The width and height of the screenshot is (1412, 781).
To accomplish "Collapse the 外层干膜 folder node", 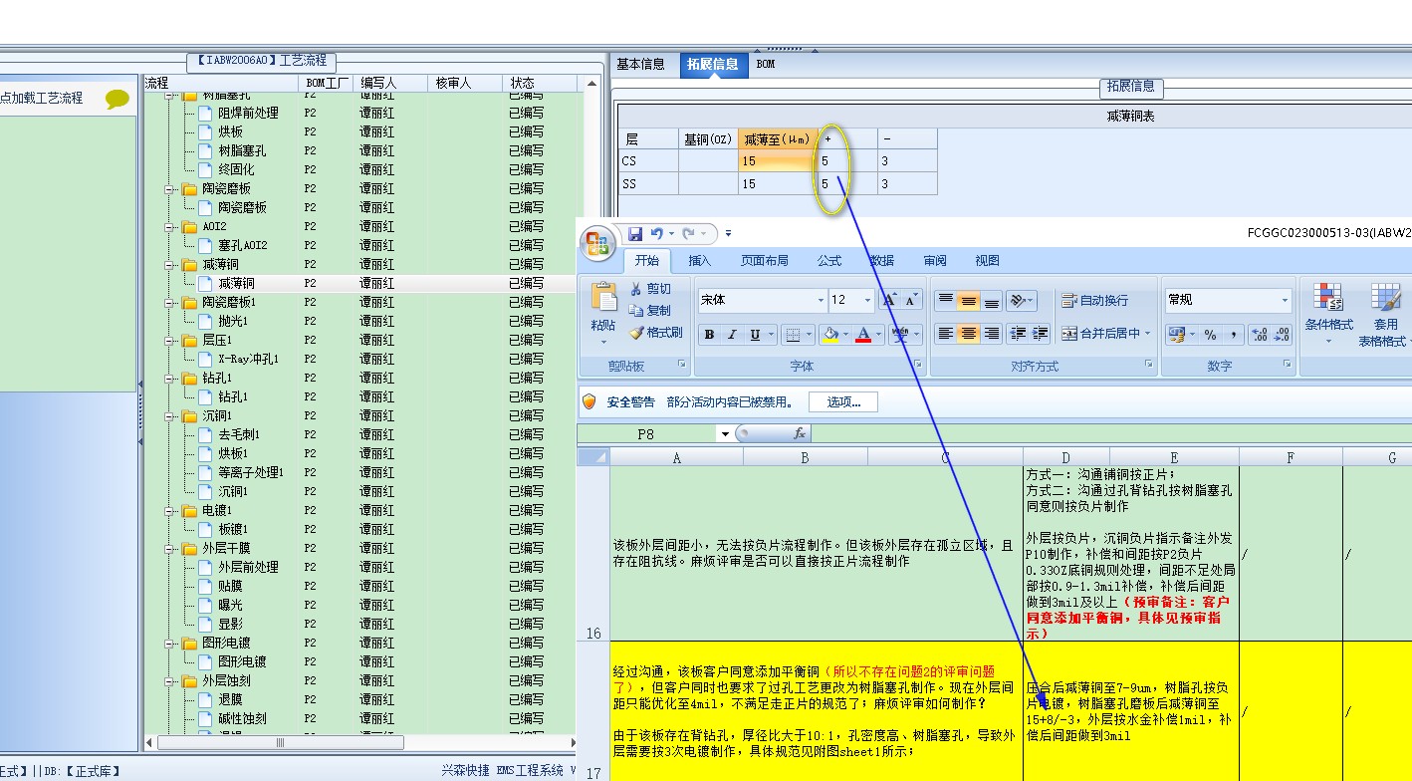I will (x=169, y=548).
